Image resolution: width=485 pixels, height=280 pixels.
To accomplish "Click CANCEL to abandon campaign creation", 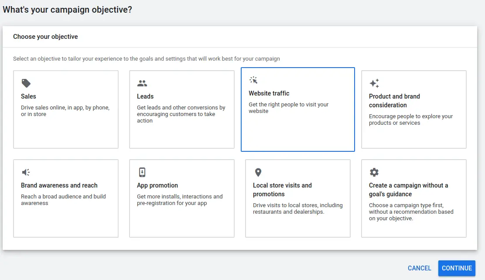I will [419, 268].
